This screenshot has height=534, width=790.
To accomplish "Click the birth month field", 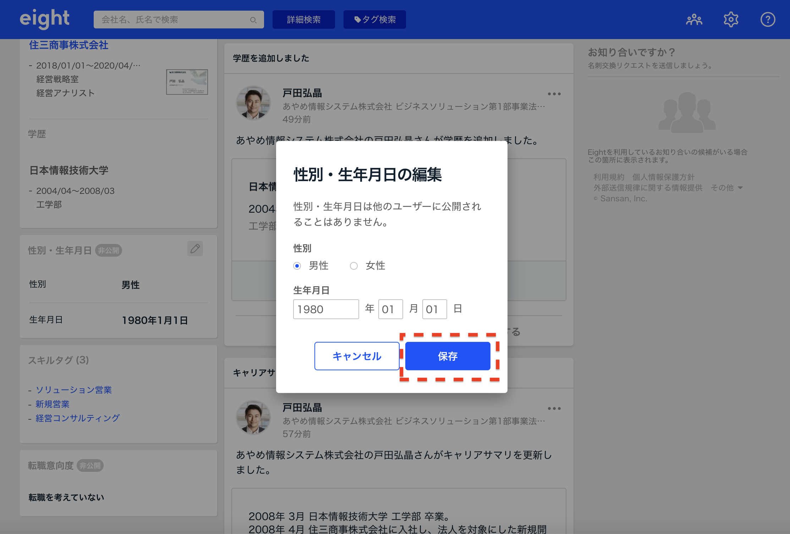I will [390, 309].
